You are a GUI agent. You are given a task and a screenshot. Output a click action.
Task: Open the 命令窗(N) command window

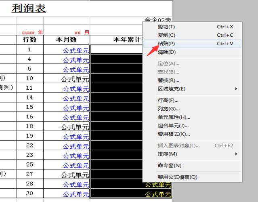point(169,165)
